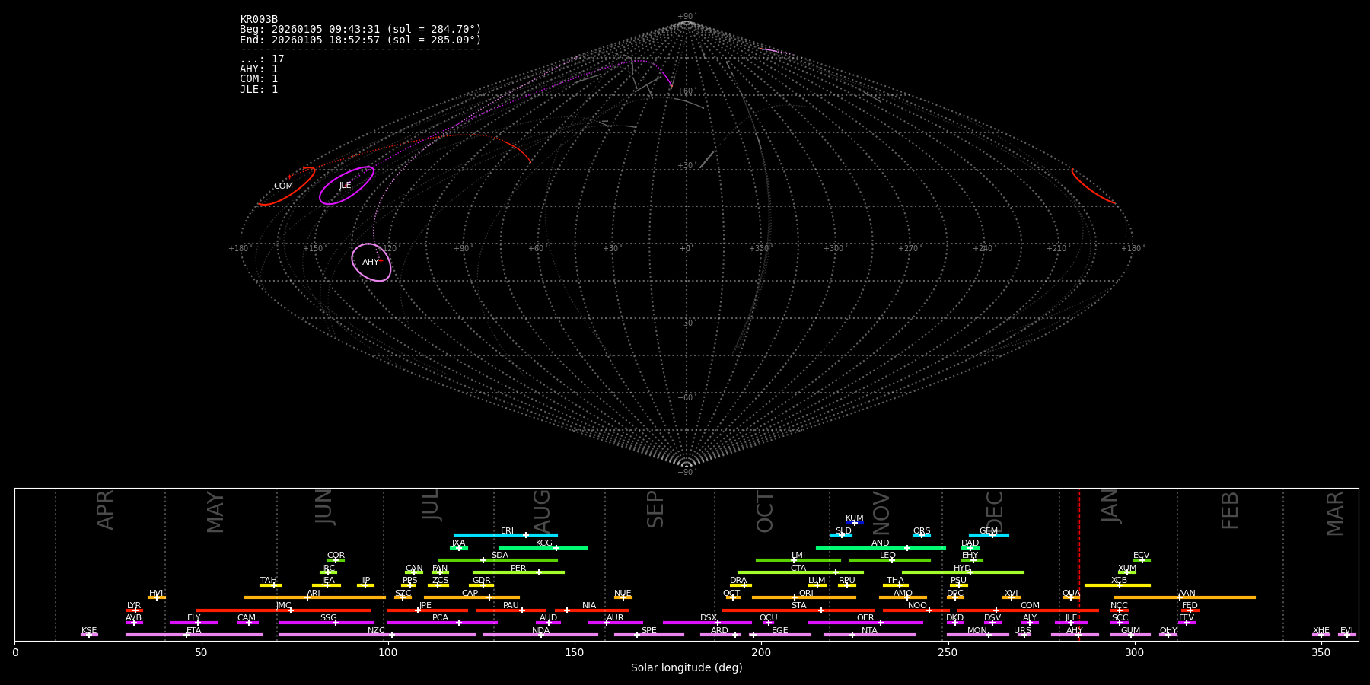Click the XHE shower marker
This screenshot has width=1370, height=685.
click(1321, 635)
